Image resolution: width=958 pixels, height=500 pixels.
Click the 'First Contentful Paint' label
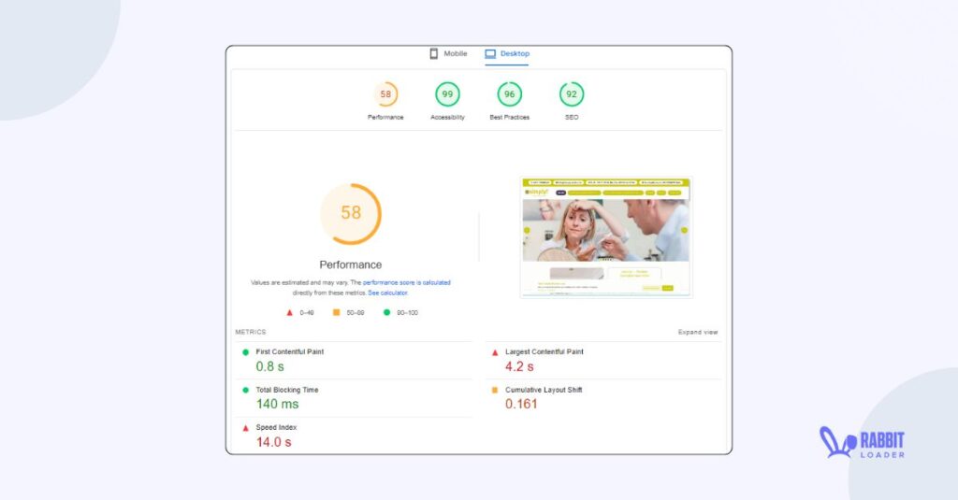(290, 351)
